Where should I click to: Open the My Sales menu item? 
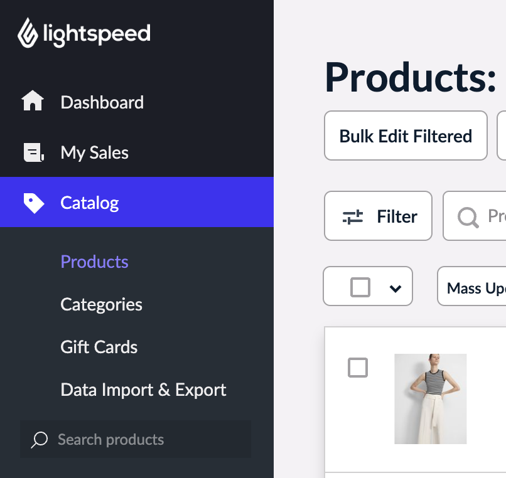pos(137,152)
